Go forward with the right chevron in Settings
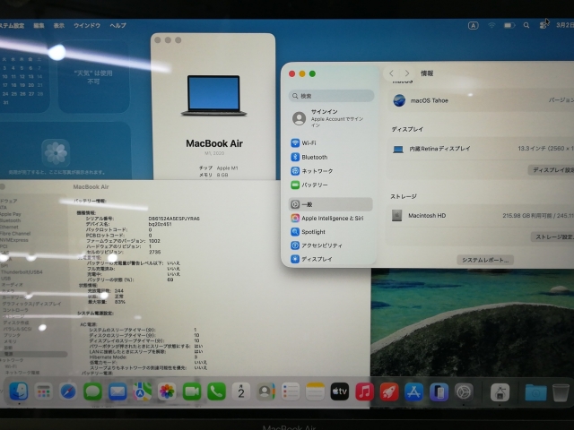The height and width of the screenshot is (430, 574). click(406, 73)
